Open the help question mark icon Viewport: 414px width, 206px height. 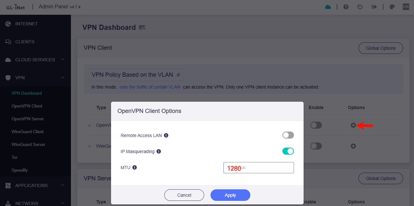click(346, 7)
